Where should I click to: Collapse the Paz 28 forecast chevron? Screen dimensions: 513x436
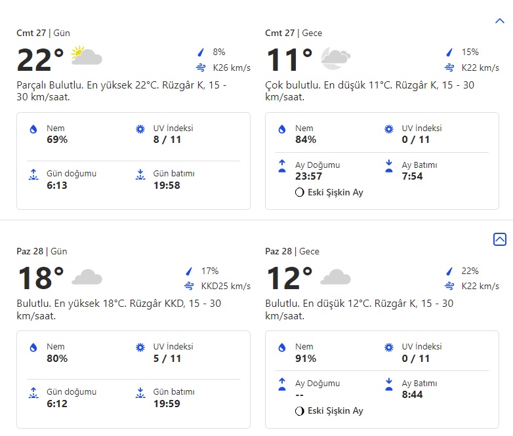pos(499,239)
